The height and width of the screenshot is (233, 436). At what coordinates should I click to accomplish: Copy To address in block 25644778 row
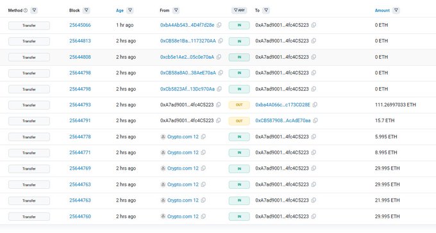pyautogui.click(x=314, y=136)
